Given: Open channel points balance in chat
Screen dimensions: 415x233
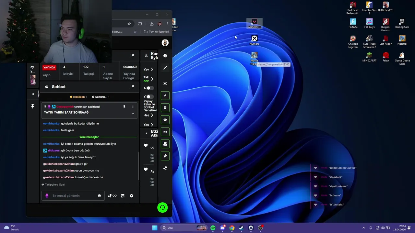Looking at the screenshot, I should (112, 196).
